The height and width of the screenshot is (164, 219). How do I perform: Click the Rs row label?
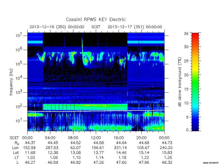(16, 143)
